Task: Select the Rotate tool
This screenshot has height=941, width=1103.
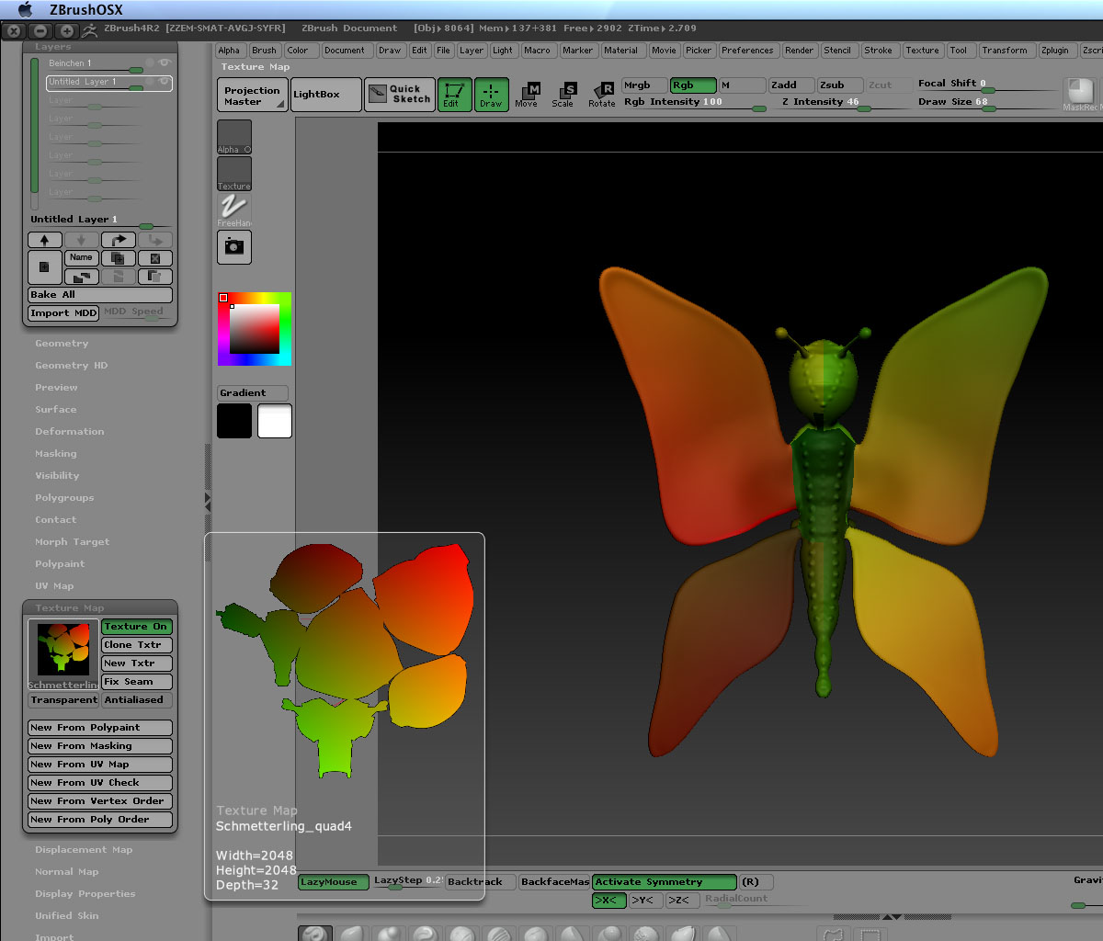Action: click(x=602, y=95)
